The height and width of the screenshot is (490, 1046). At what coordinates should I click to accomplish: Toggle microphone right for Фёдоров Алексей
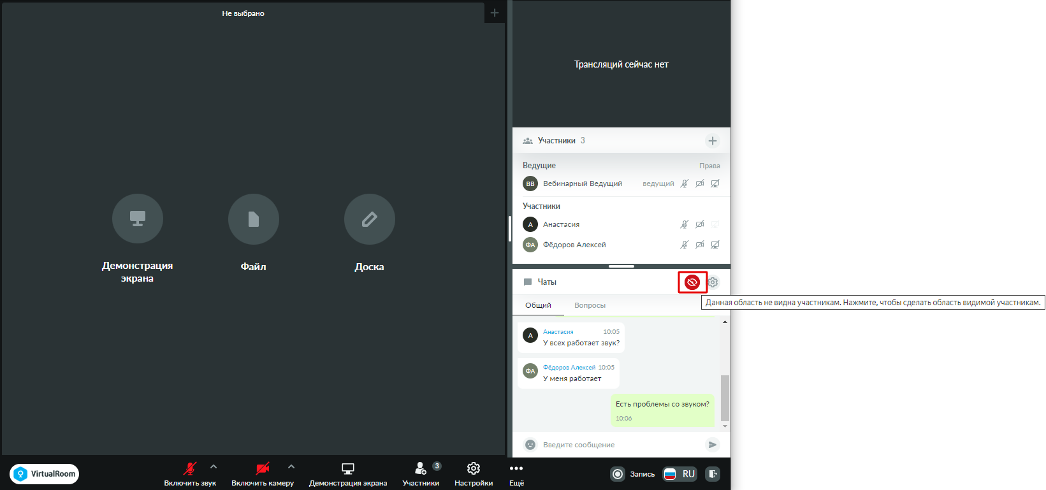point(685,245)
